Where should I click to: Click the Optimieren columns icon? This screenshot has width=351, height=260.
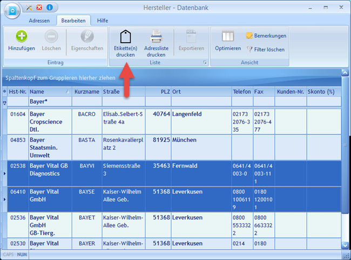[228, 37]
